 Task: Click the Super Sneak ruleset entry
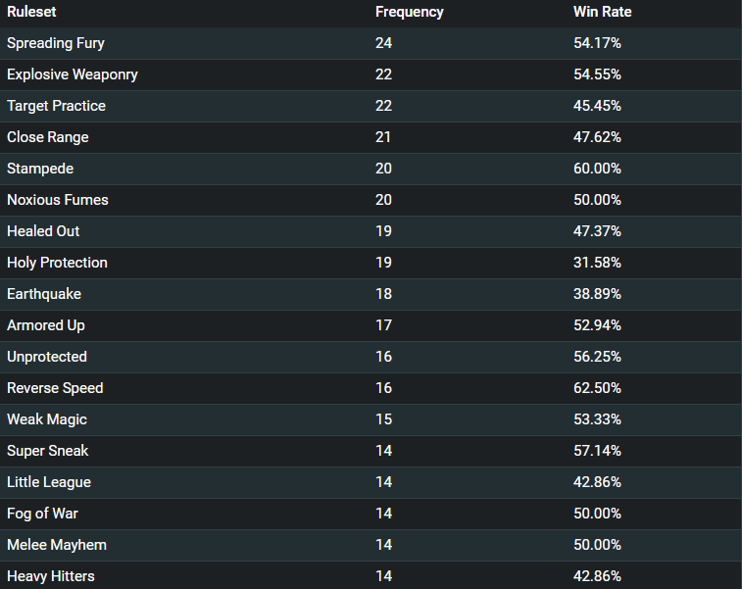point(47,451)
